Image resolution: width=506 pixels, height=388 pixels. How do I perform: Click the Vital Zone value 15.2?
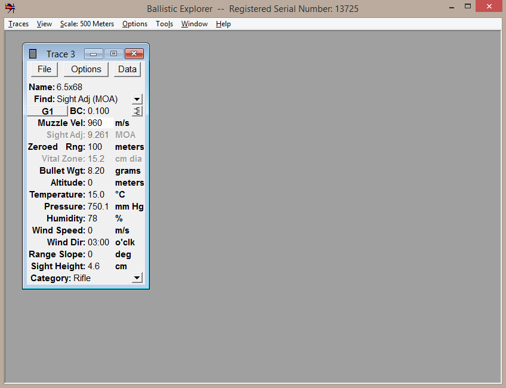point(96,159)
